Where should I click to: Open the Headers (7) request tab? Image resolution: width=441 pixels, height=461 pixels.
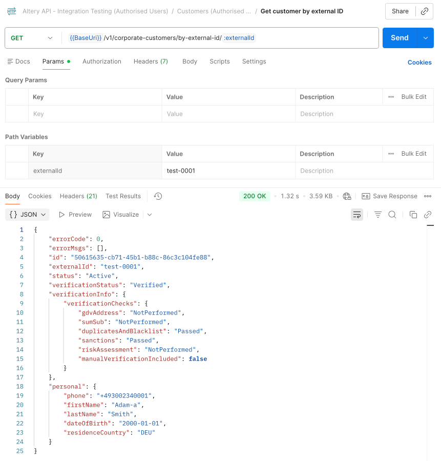pos(151,61)
